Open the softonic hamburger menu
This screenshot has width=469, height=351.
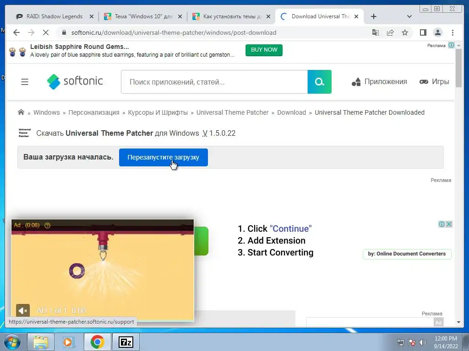pyautogui.click(x=25, y=81)
